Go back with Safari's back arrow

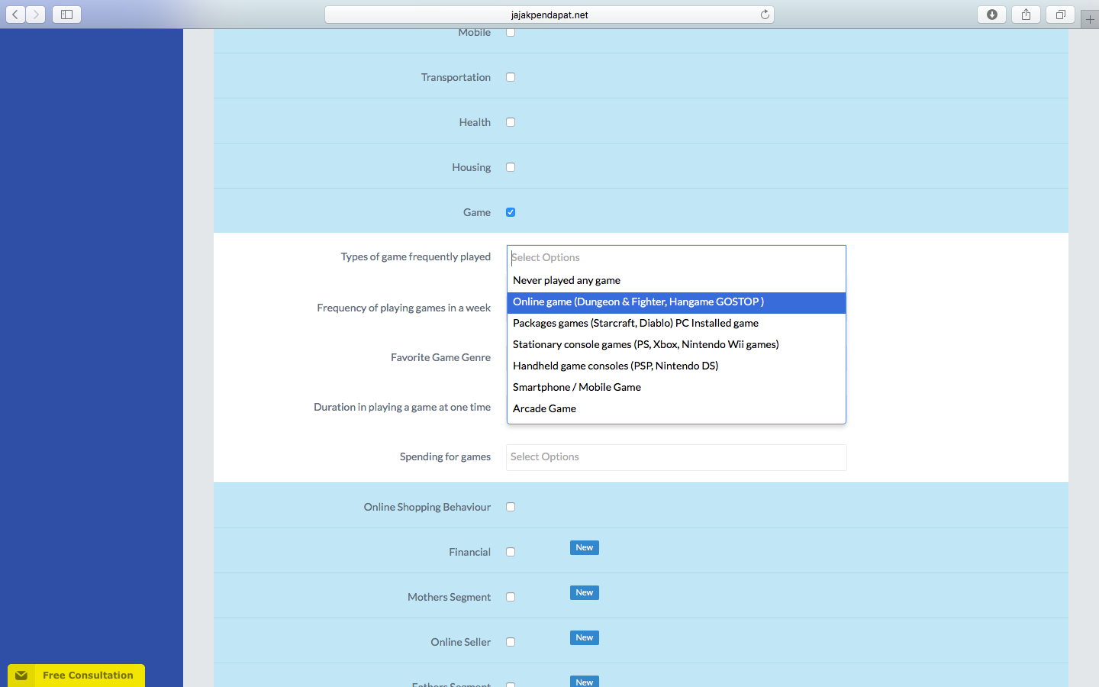(15, 15)
